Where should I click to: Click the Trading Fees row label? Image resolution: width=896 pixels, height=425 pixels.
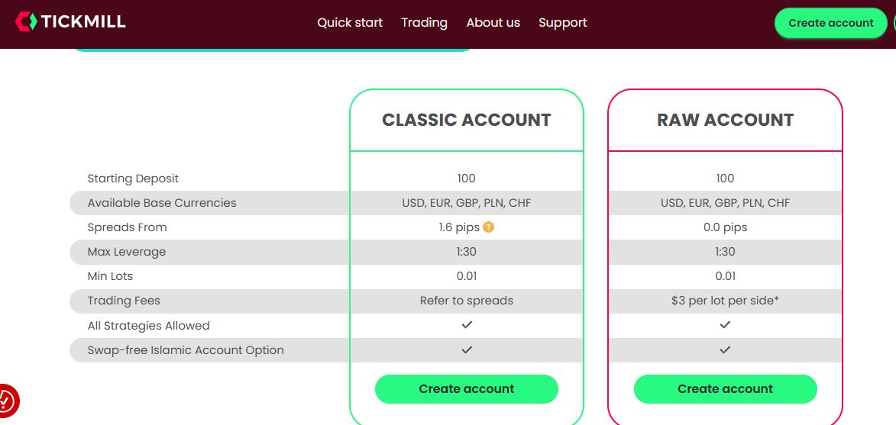point(124,301)
